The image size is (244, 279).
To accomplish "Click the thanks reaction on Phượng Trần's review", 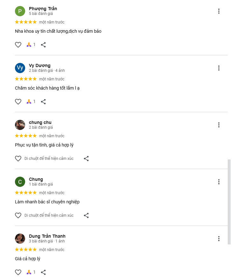I will tap(29, 45).
